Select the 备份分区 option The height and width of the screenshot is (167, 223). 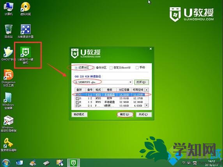[x=101, y=68]
